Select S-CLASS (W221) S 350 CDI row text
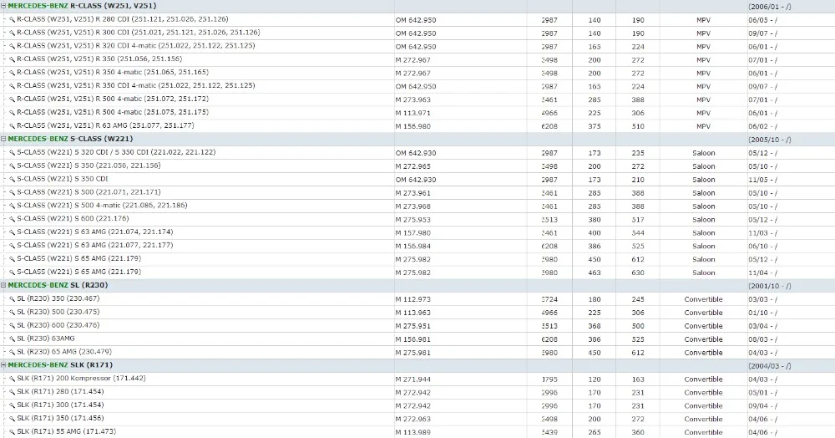835x438 pixels. click(x=63, y=179)
